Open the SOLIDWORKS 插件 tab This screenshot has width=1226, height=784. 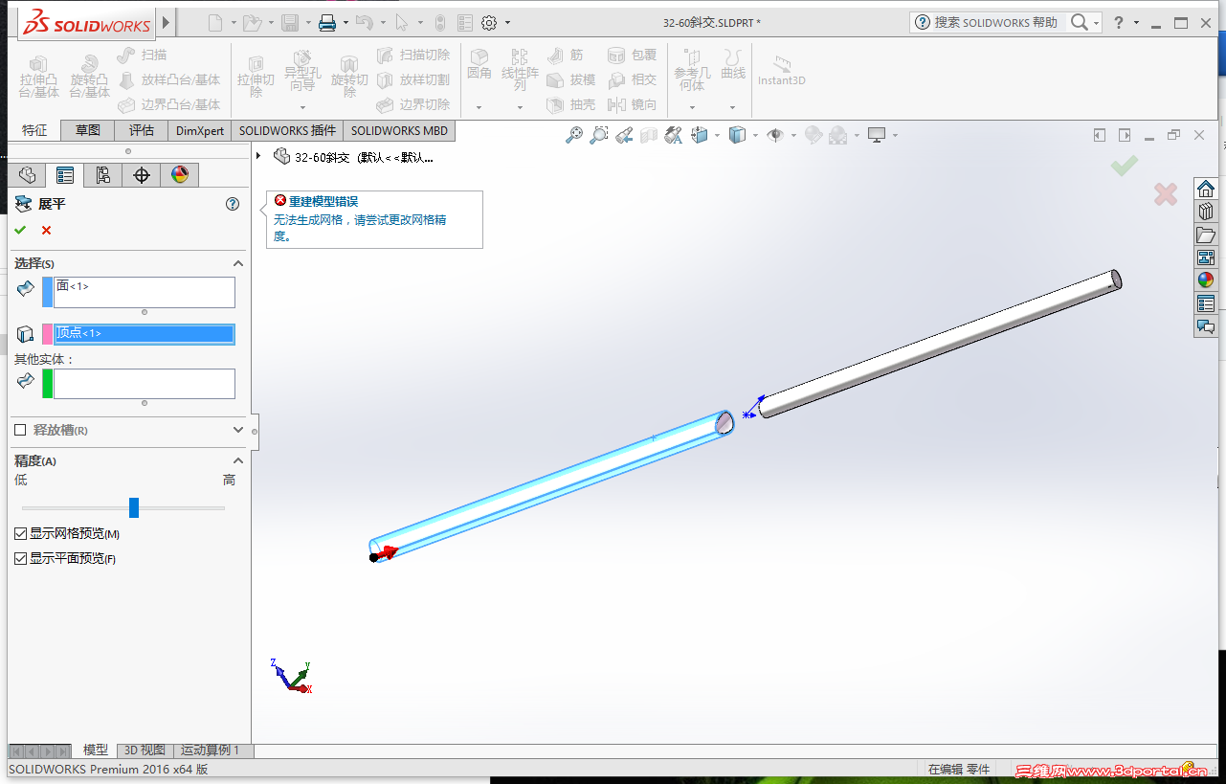coord(288,130)
